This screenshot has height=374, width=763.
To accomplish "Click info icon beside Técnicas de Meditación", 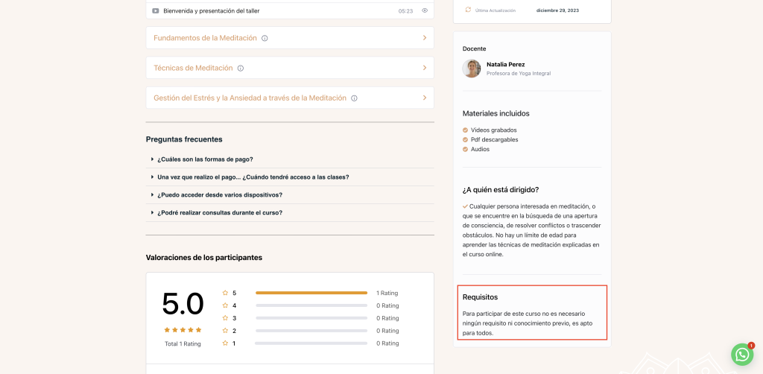I will 241,68.
